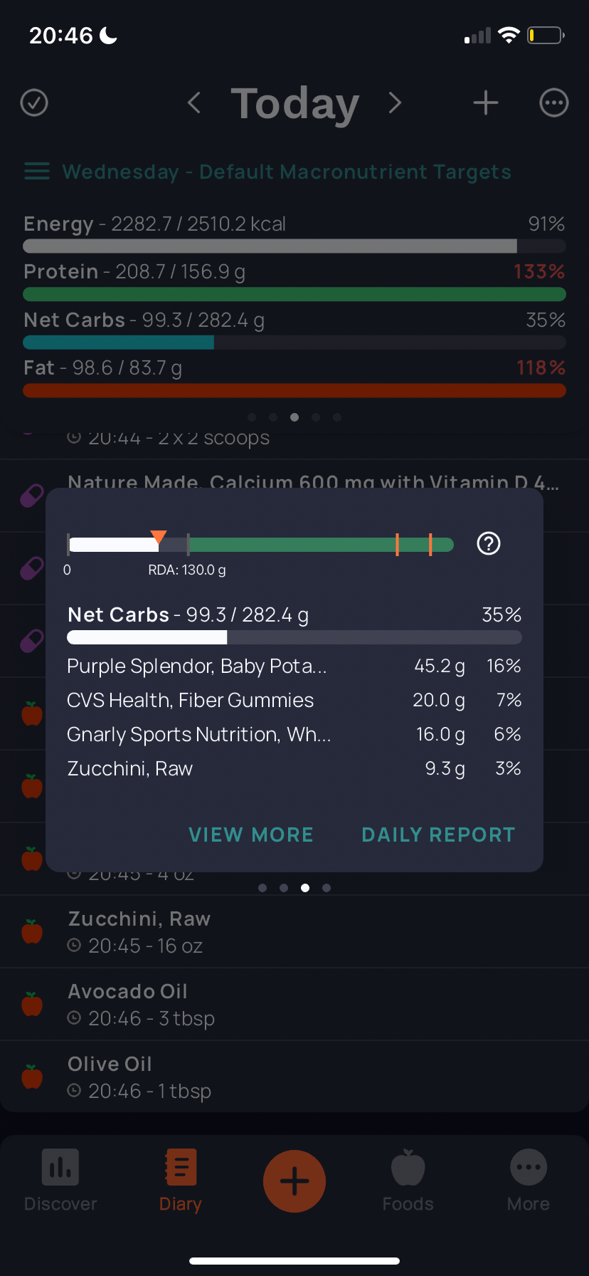Screen dimensions: 589x1276
Task: Go to next day with right chevron
Action: tap(396, 103)
